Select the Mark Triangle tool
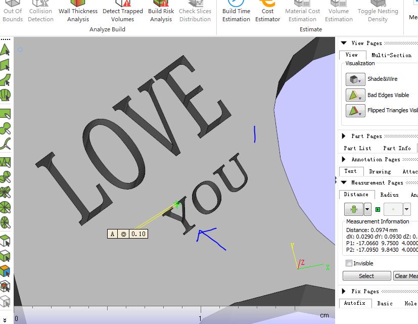 coord(6,50)
